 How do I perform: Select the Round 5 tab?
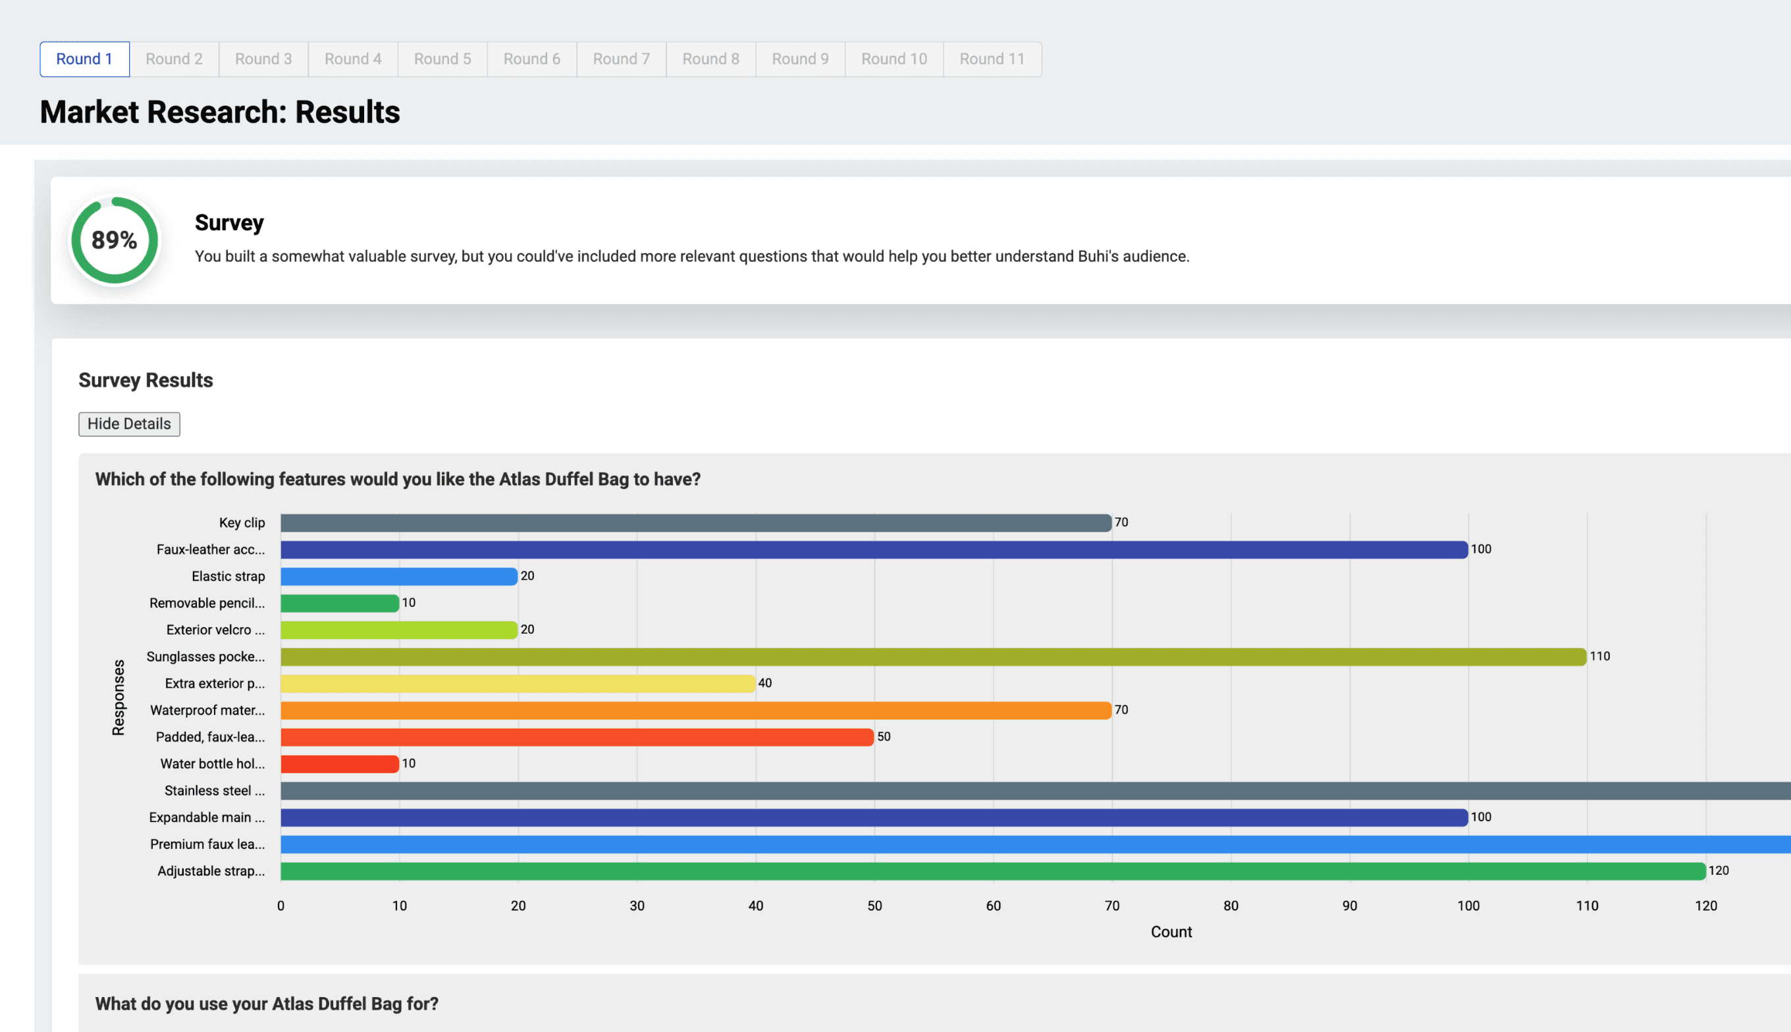pyautogui.click(x=442, y=59)
